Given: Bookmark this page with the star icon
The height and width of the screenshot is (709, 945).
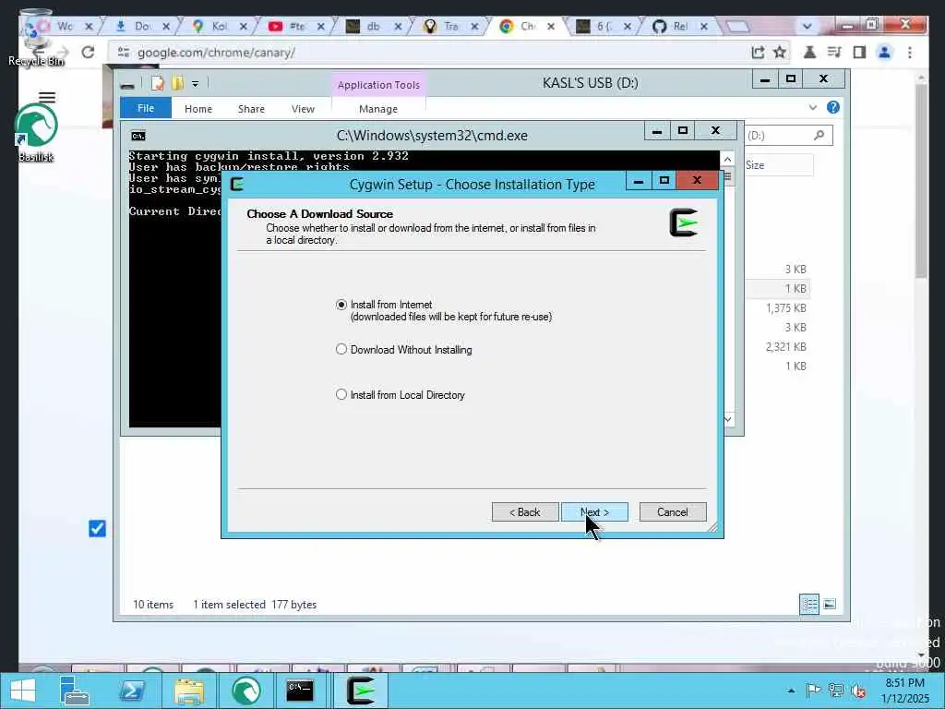Looking at the screenshot, I should tap(780, 53).
